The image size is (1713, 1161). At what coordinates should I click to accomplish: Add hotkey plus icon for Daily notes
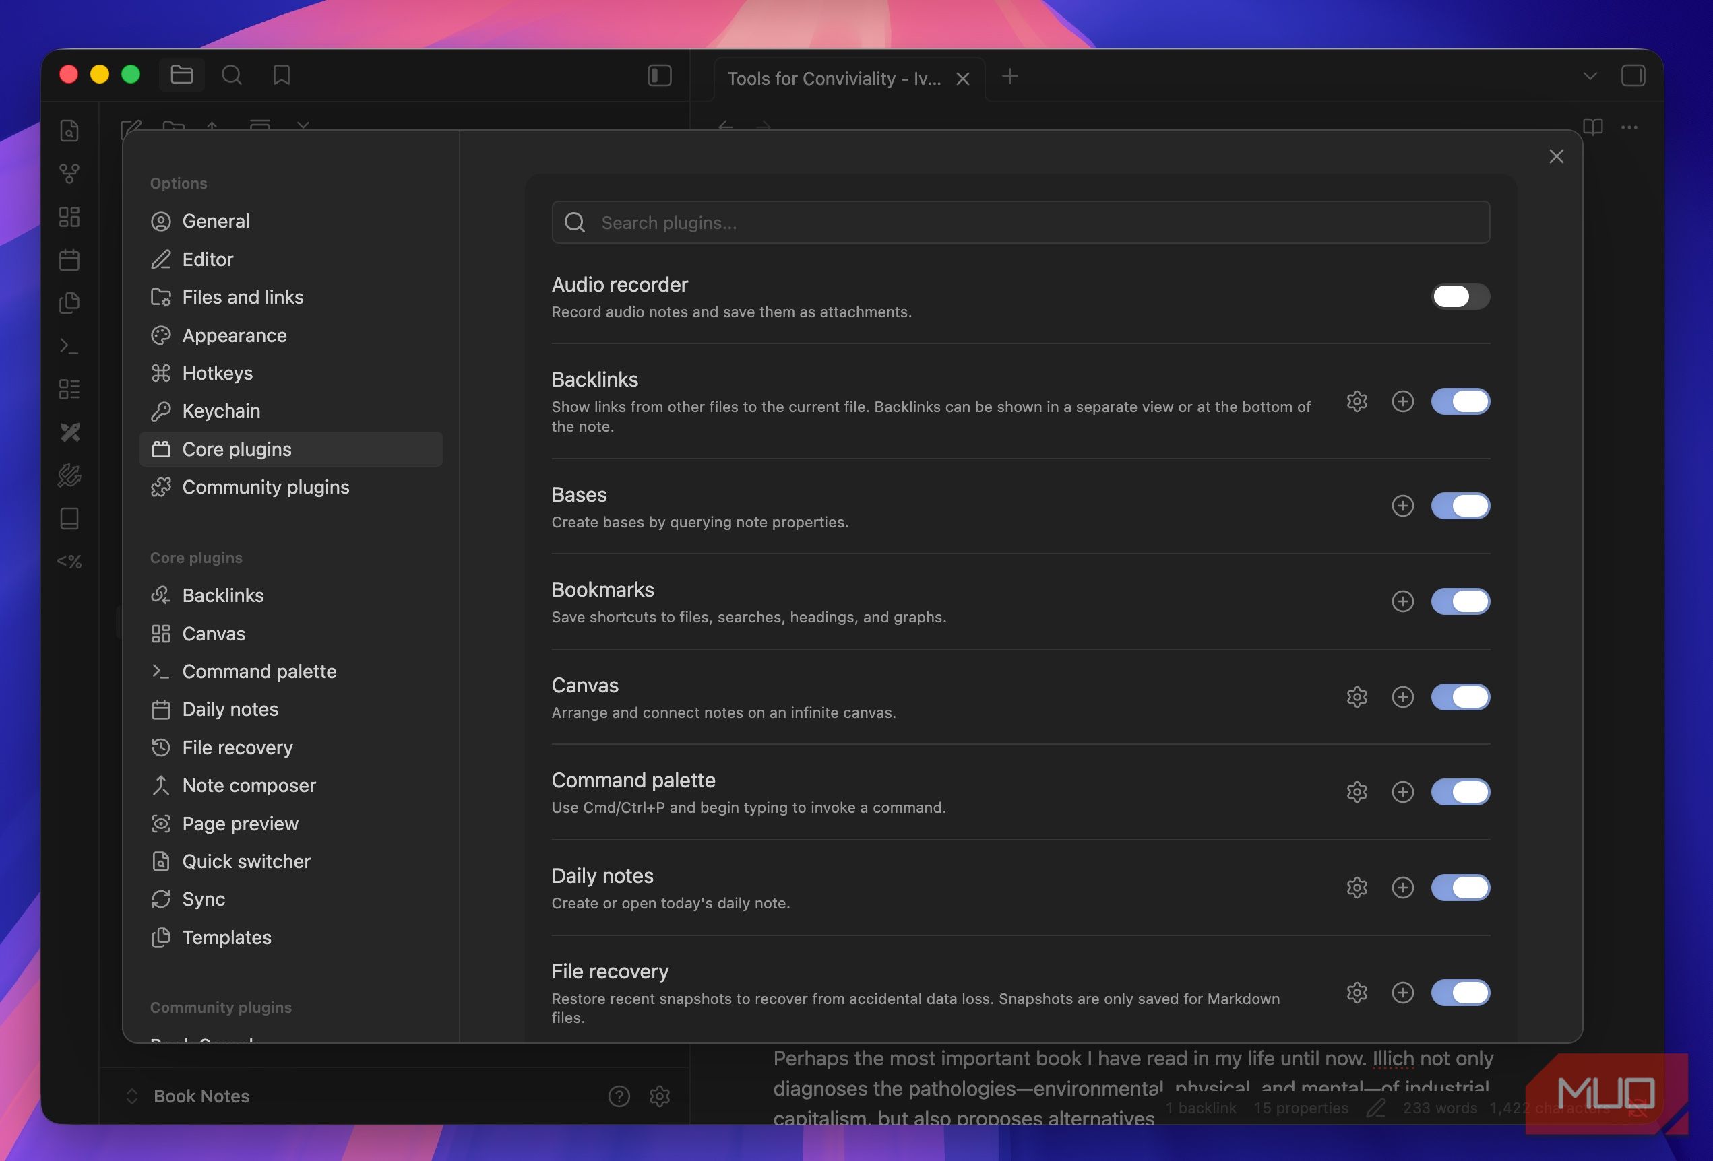pos(1402,888)
